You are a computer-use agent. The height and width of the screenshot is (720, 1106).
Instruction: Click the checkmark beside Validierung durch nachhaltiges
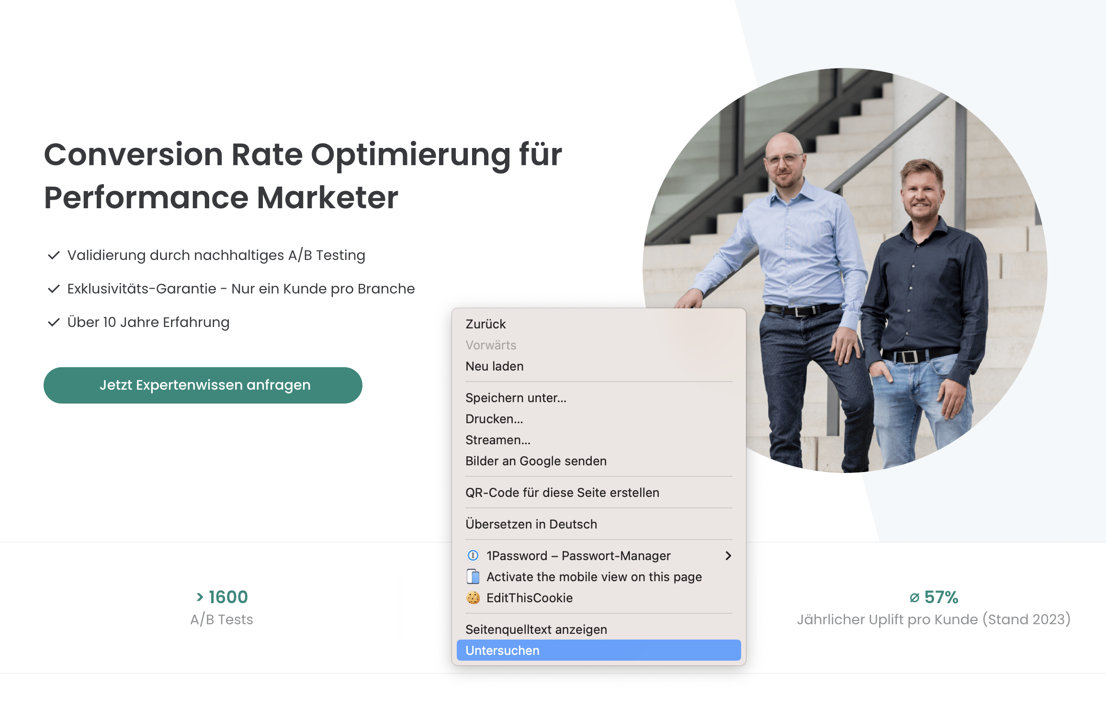(x=54, y=255)
